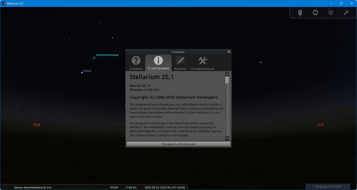This screenshot has width=357, height=190.
Task: Click the 'This program is free software' paragraph
Action: click(x=176, y=110)
